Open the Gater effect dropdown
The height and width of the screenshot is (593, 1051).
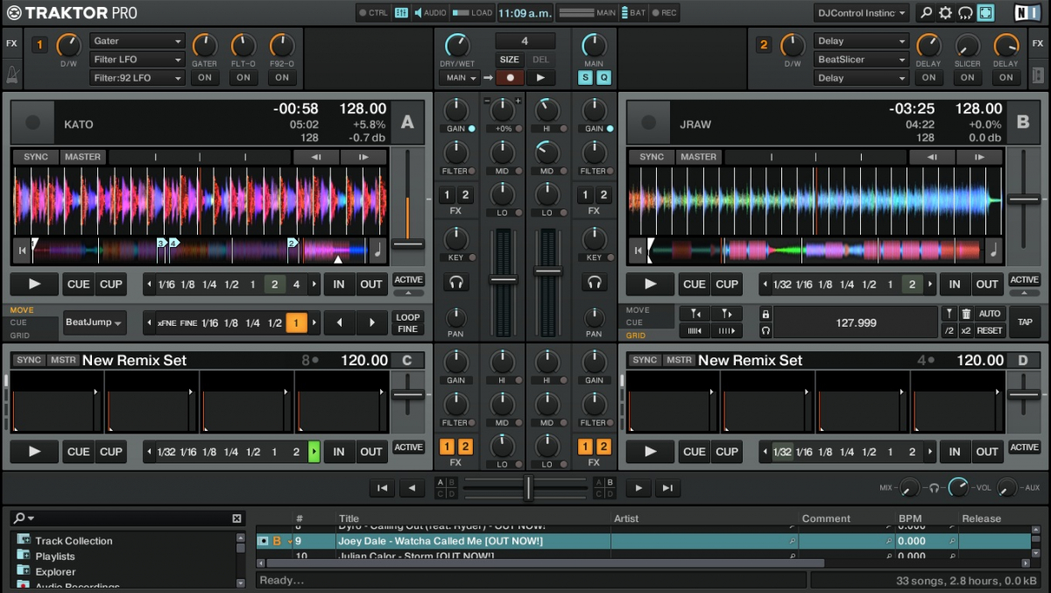pos(137,41)
